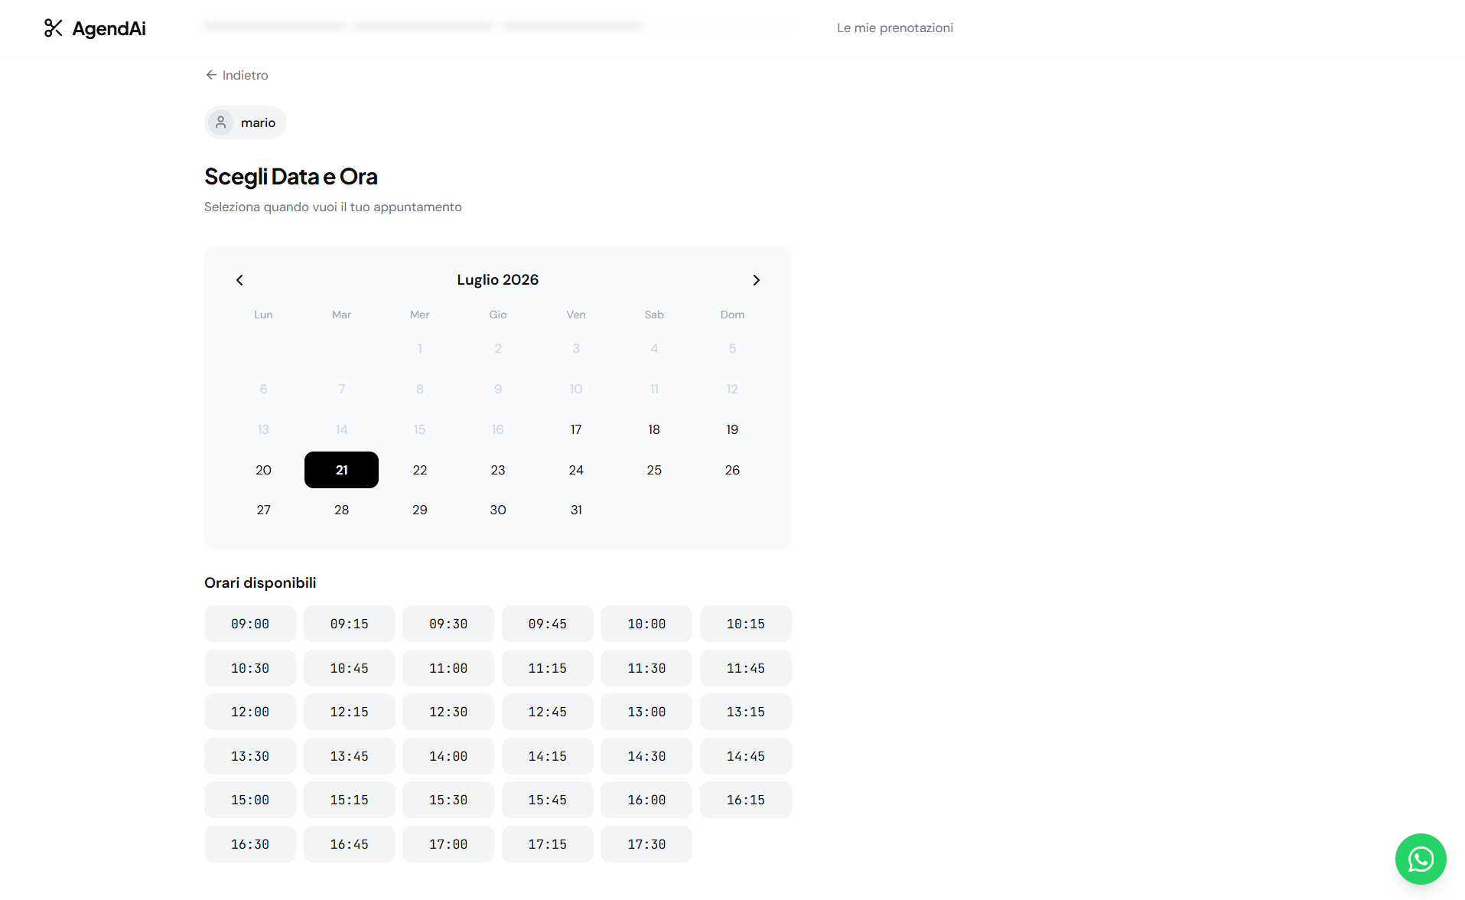Pick the 09:30 time slot
Image resolution: width=1465 pixels, height=900 pixels.
448,624
